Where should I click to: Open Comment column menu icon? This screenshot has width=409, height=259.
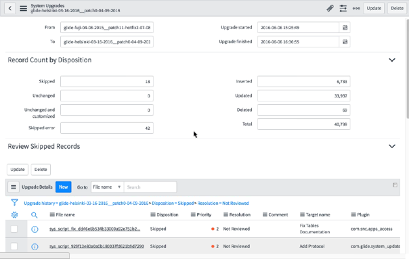265,214
